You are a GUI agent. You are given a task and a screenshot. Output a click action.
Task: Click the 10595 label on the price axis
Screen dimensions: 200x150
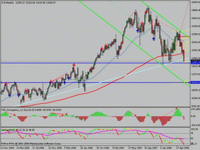click(x=196, y=90)
